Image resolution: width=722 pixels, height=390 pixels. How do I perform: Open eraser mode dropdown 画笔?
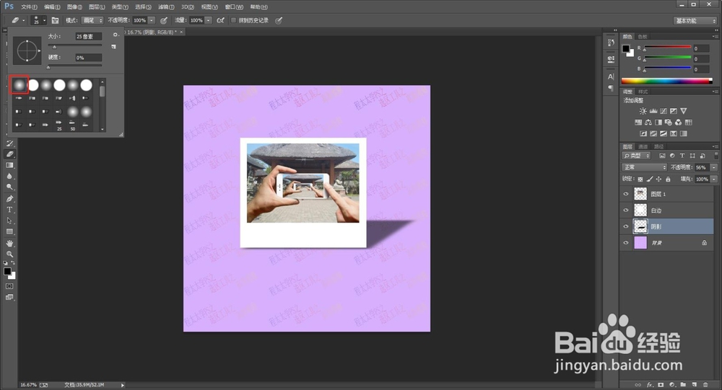(x=92, y=20)
